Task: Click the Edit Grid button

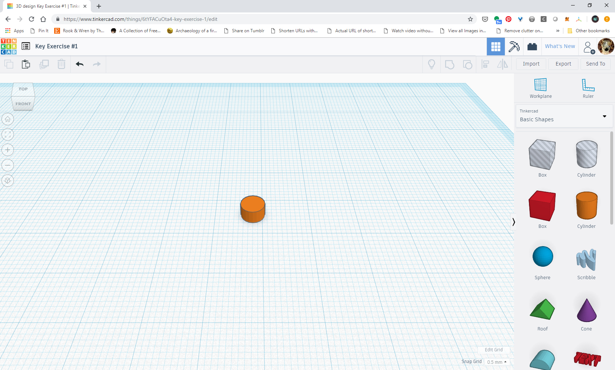Action: [493, 350]
